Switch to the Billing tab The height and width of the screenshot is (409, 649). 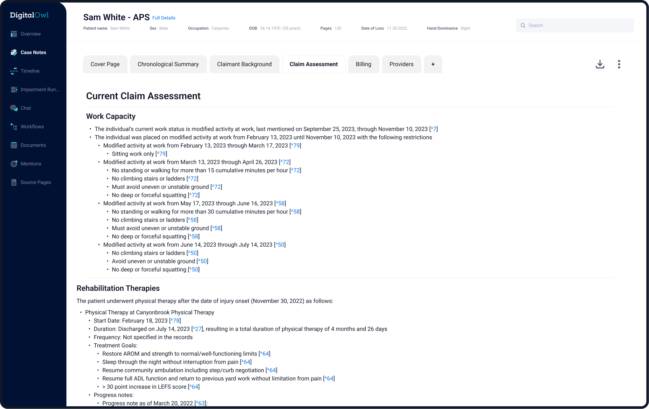[x=363, y=64]
